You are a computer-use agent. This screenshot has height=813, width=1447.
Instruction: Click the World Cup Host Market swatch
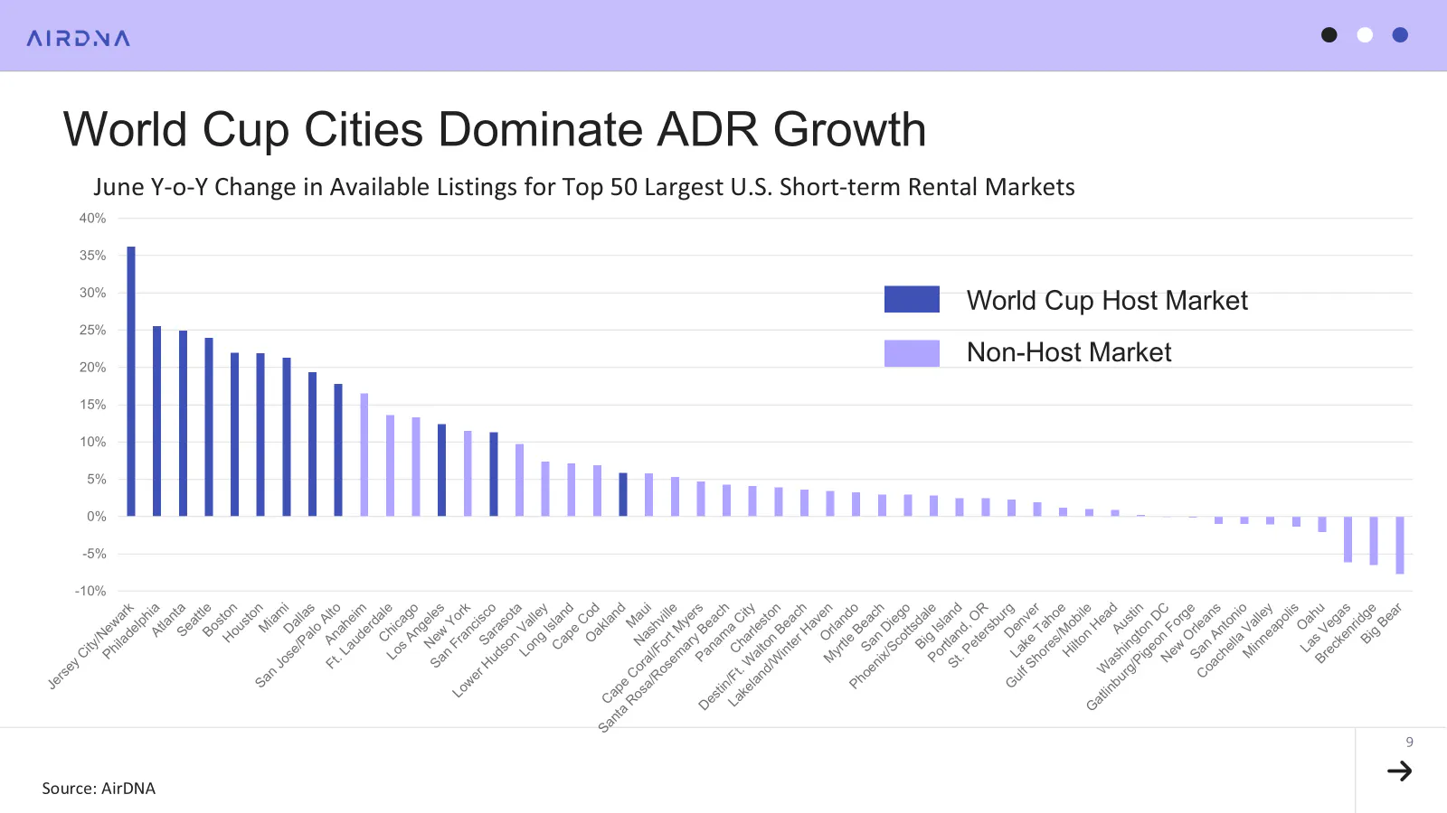click(x=912, y=299)
